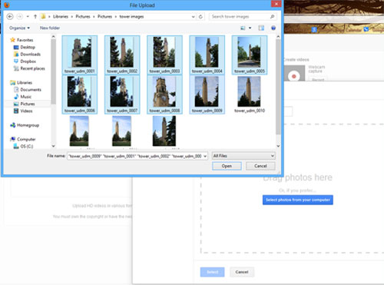Click the file list vertical scrollbar
Viewport: 384px width, 285px height.
[x=278, y=87]
